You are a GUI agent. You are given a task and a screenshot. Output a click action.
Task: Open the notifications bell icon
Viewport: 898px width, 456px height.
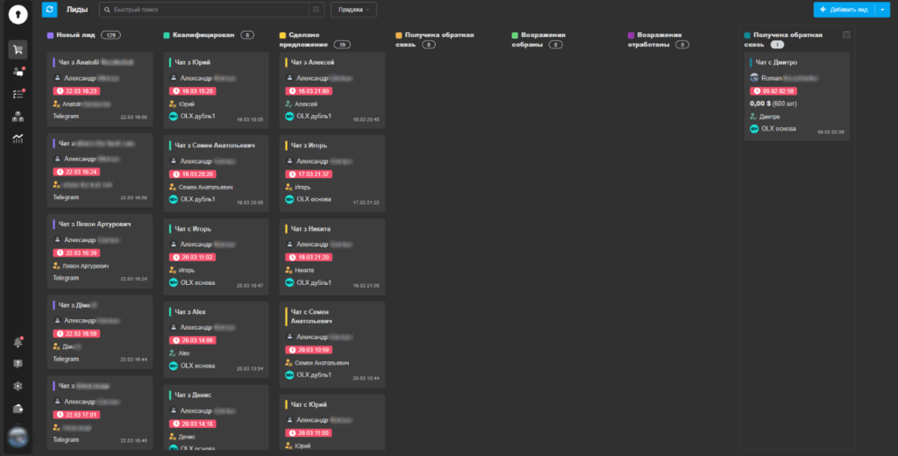[18, 342]
